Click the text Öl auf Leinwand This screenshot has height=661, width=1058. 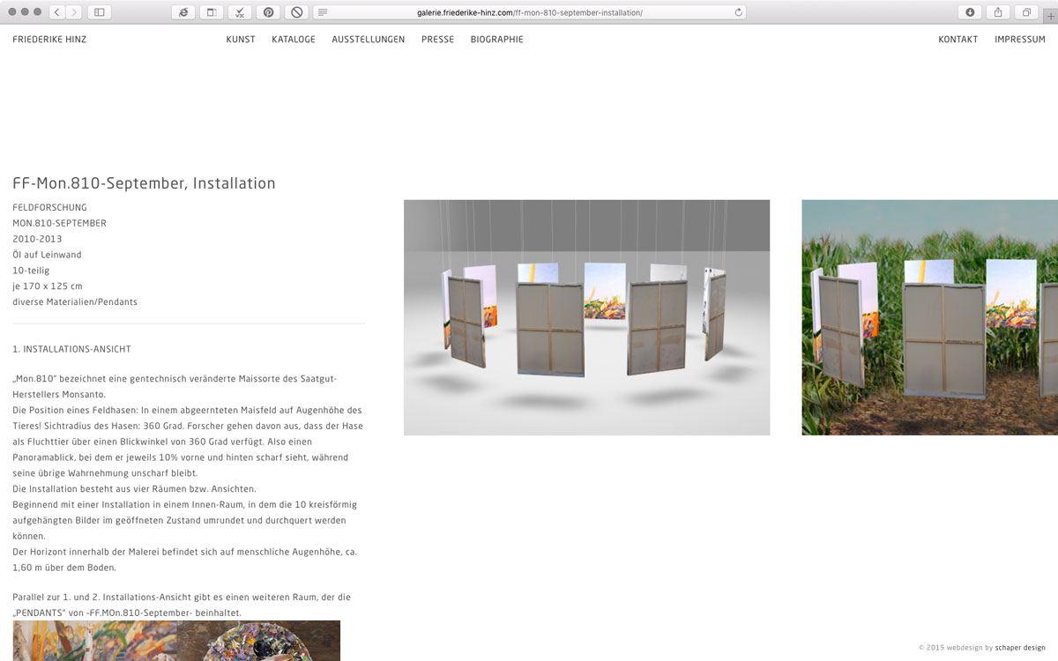pyautogui.click(x=47, y=255)
